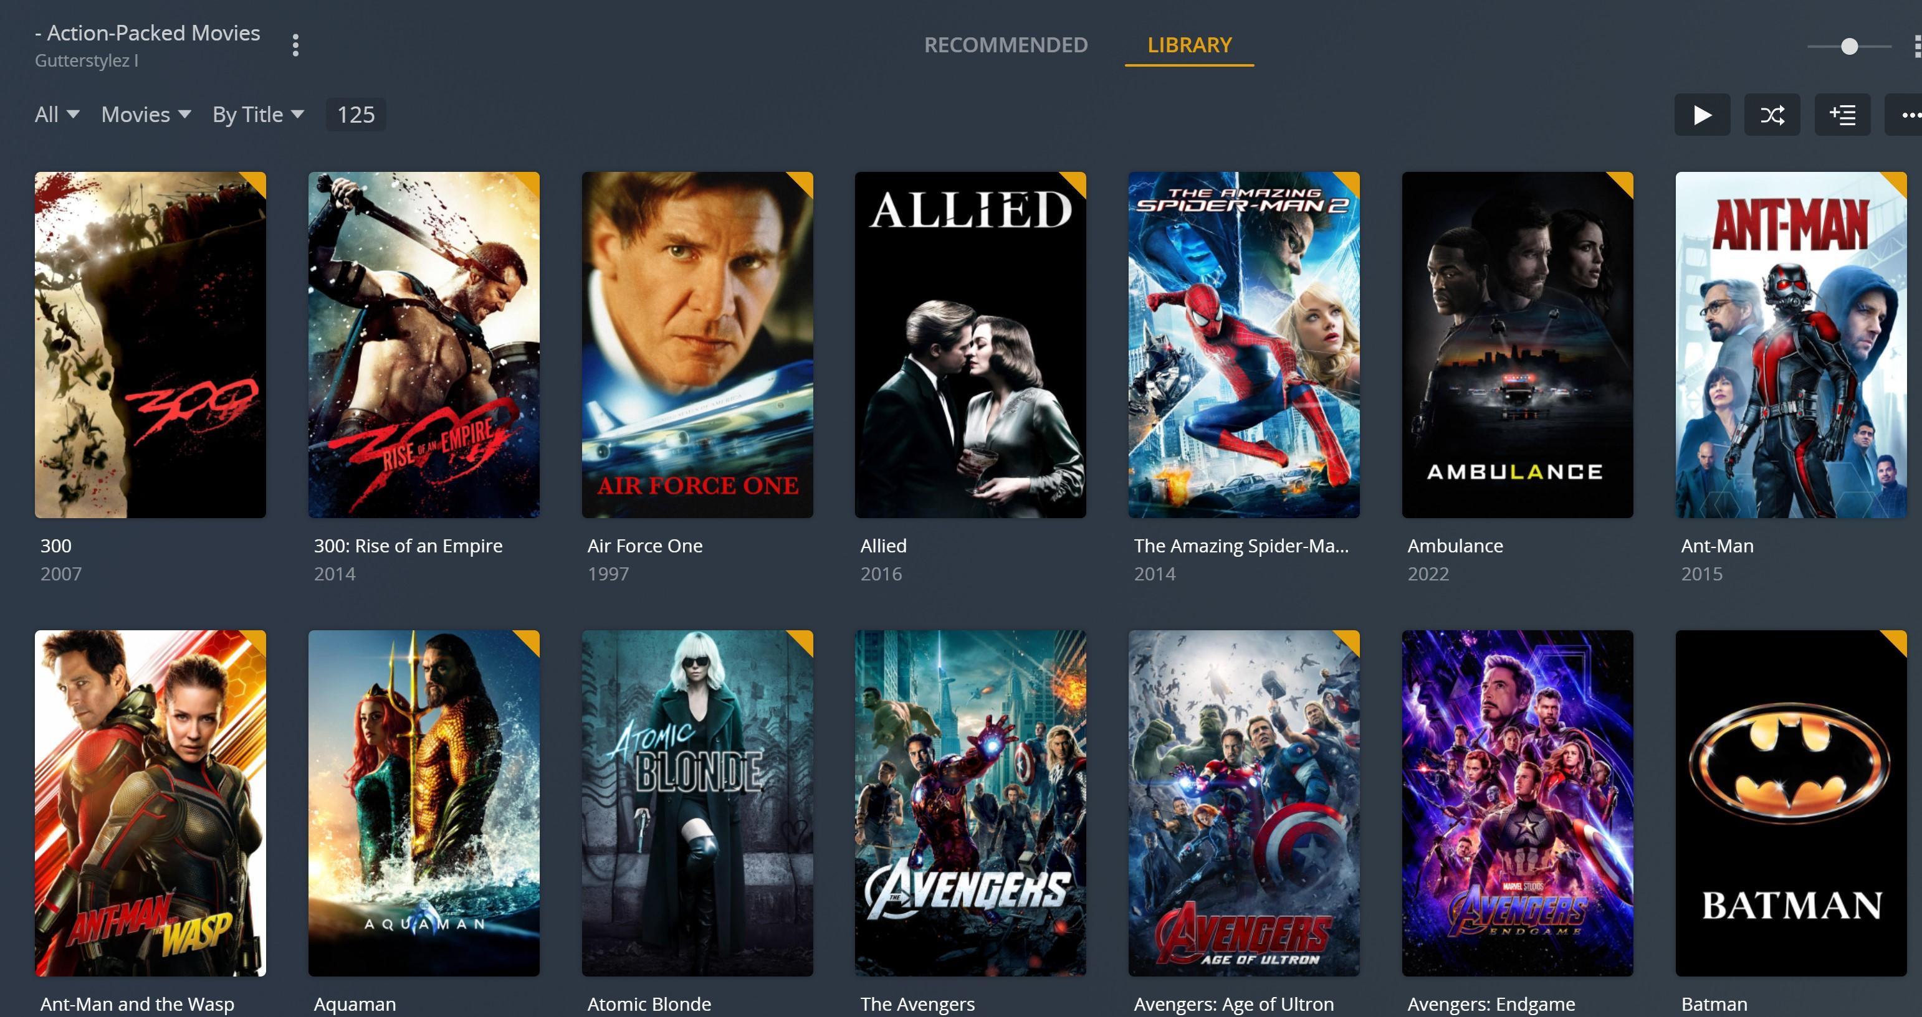
Task: Open The Avengers poster
Action: [x=971, y=804]
